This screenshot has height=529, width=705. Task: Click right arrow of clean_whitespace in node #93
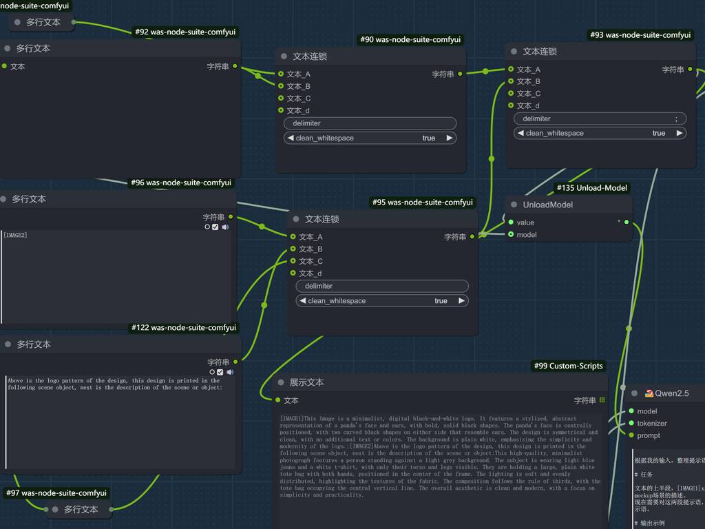pyautogui.click(x=680, y=133)
